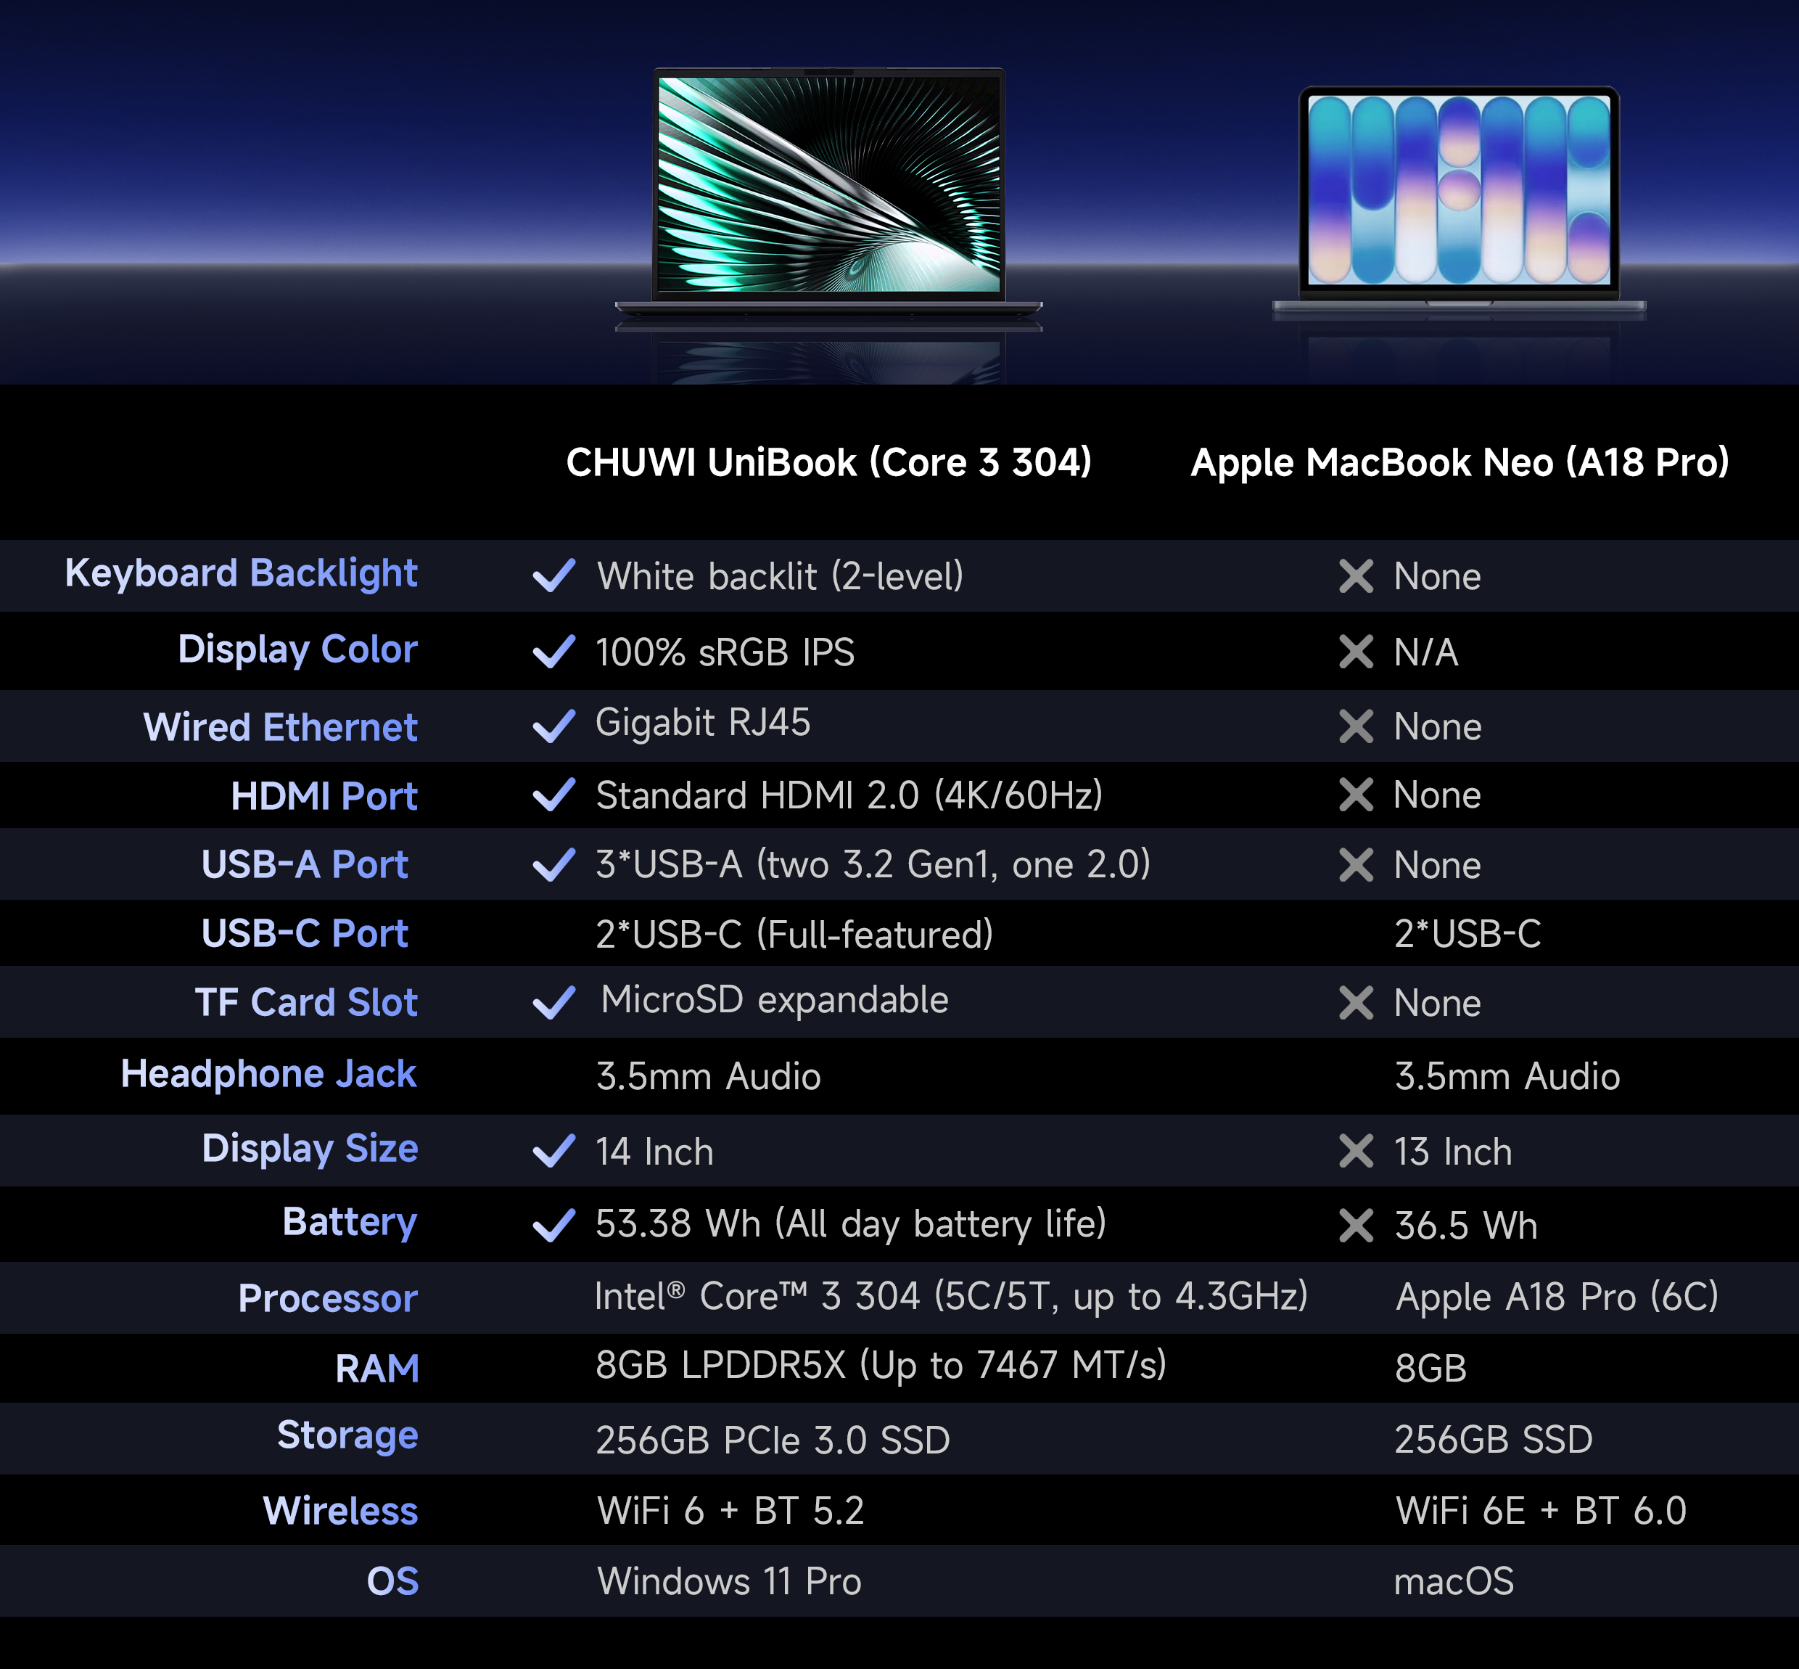The image size is (1799, 1669).
Task: Select the checkmark beside 14 Inch
Action: (x=554, y=1151)
